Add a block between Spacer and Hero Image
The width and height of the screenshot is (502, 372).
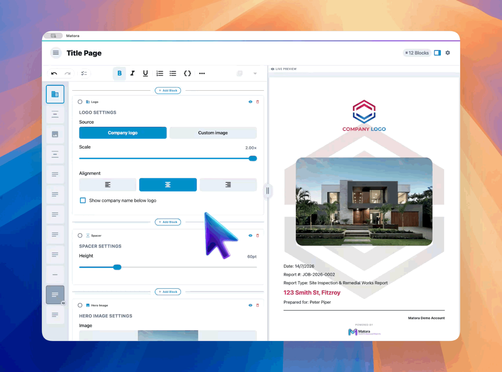[x=168, y=292]
